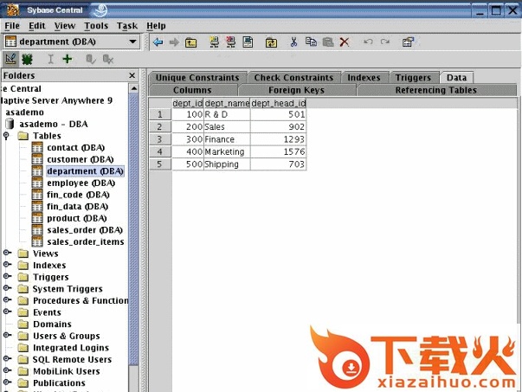Image resolution: width=522 pixels, height=392 pixels.
Task: Select row 3 header in data grid
Action: pyautogui.click(x=160, y=139)
